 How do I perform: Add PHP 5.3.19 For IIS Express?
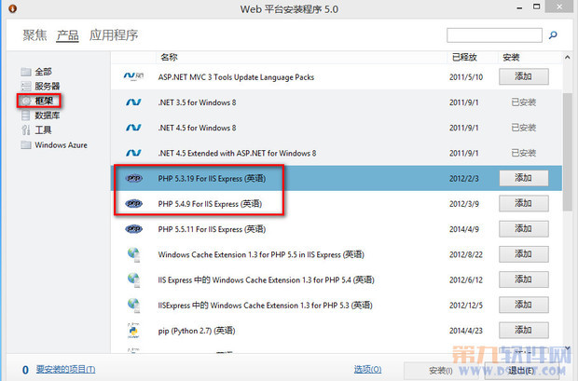click(523, 178)
